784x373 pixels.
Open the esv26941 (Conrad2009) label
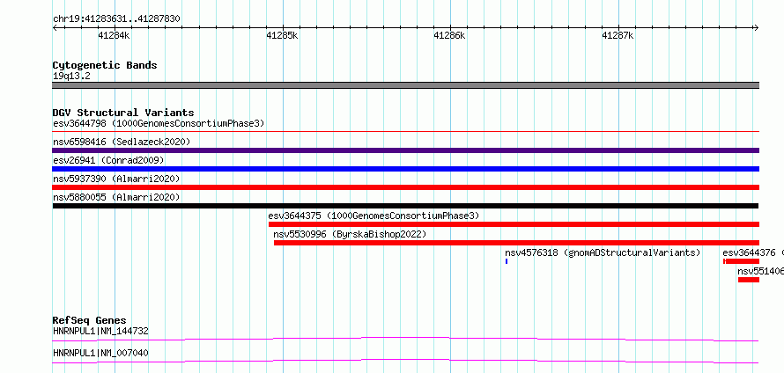coord(108,160)
